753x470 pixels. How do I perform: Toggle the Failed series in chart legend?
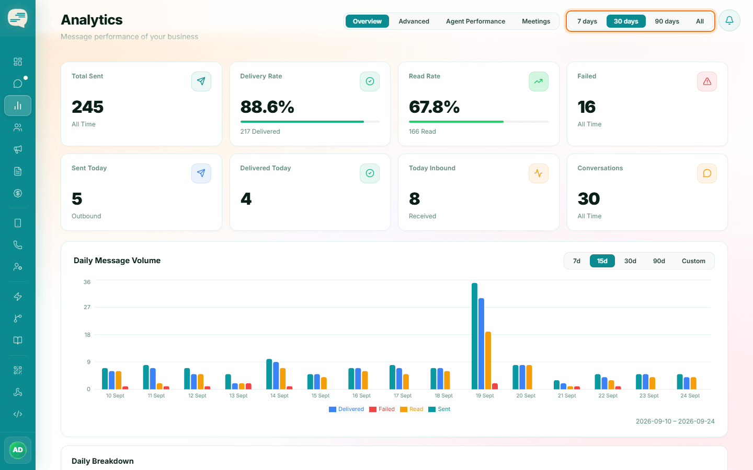click(x=382, y=409)
